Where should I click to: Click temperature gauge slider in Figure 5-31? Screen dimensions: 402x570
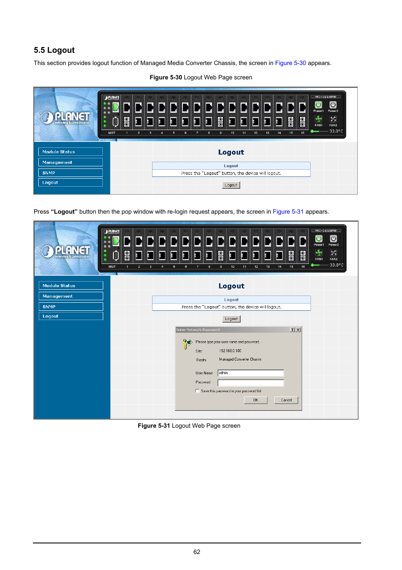(x=320, y=265)
